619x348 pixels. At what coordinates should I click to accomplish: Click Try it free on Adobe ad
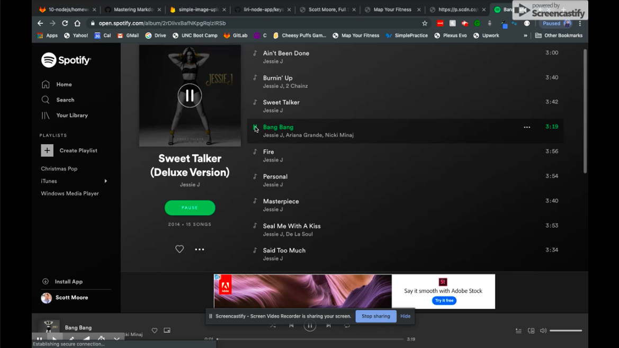tap(444, 301)
